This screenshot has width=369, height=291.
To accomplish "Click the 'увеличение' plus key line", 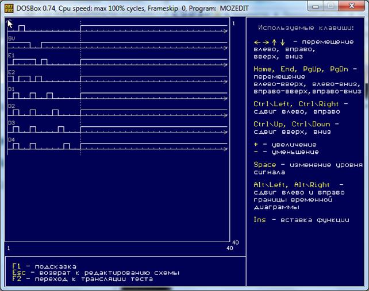I will [285, 145].
